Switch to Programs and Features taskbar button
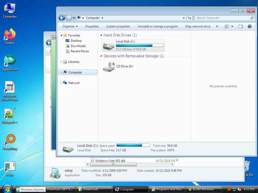Viewport: 258px width, 193px height. coord(167,189)
